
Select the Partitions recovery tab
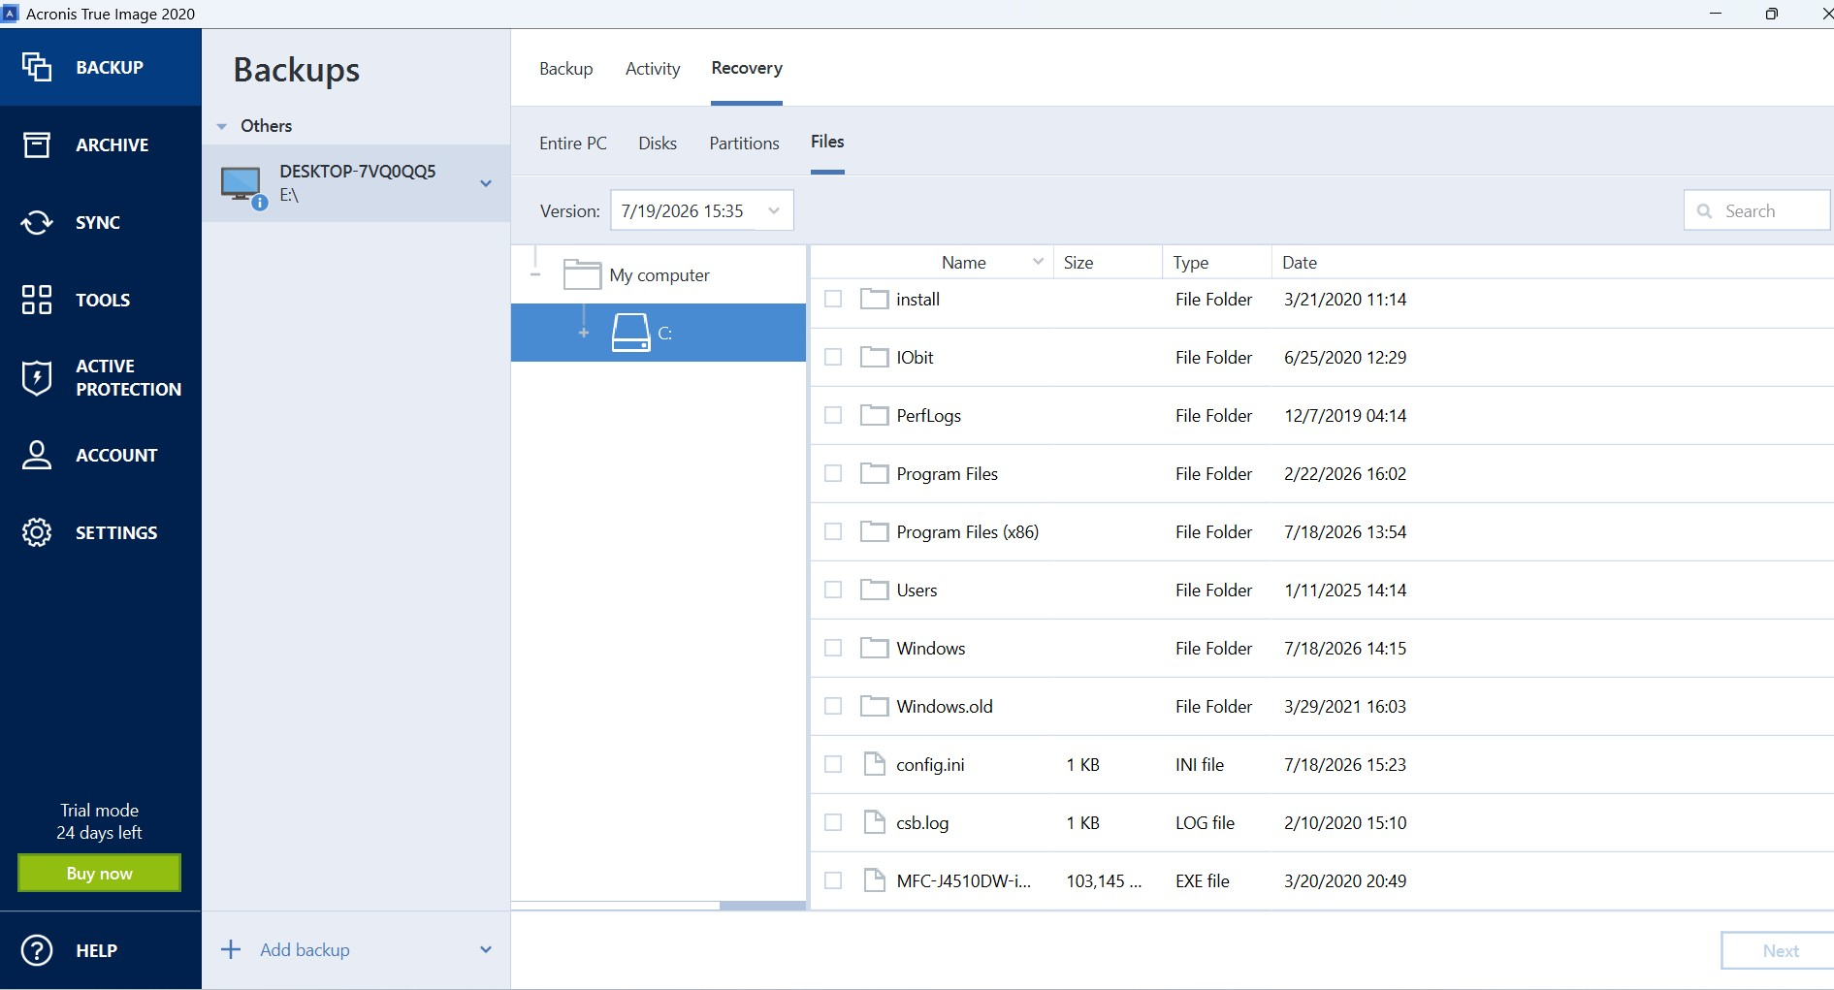click(744, 143)
